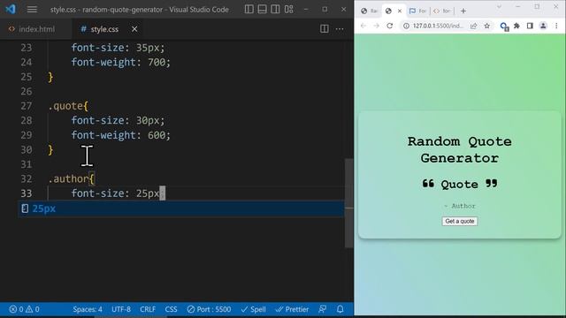Click the .author selector text
This screenshot has width=566, height=318.
(68, 178)
